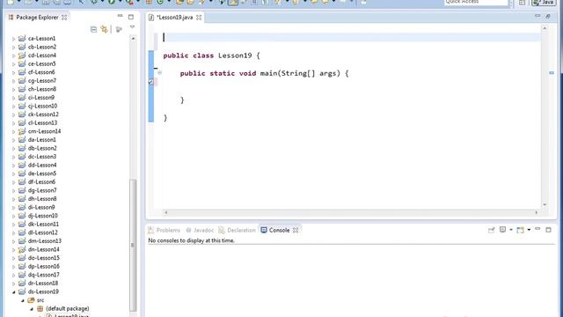Toggle Link with Editor in Package Explorer
Viewport: 563px width, 317px height.
pyautogui.click(x=104, y=29)
